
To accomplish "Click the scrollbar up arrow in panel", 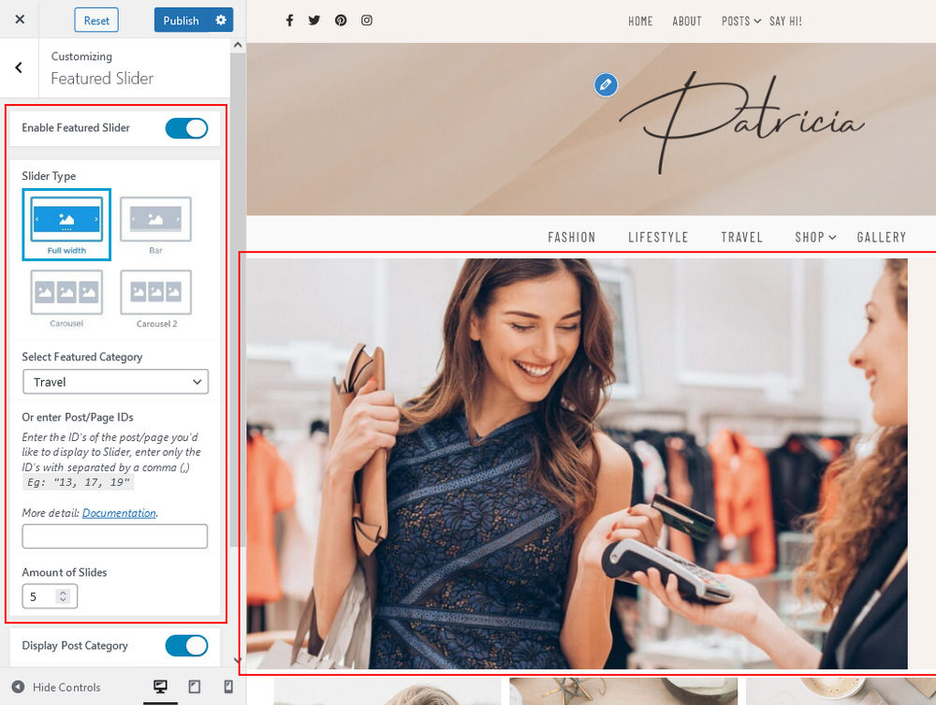I will [x=238, y=45].
